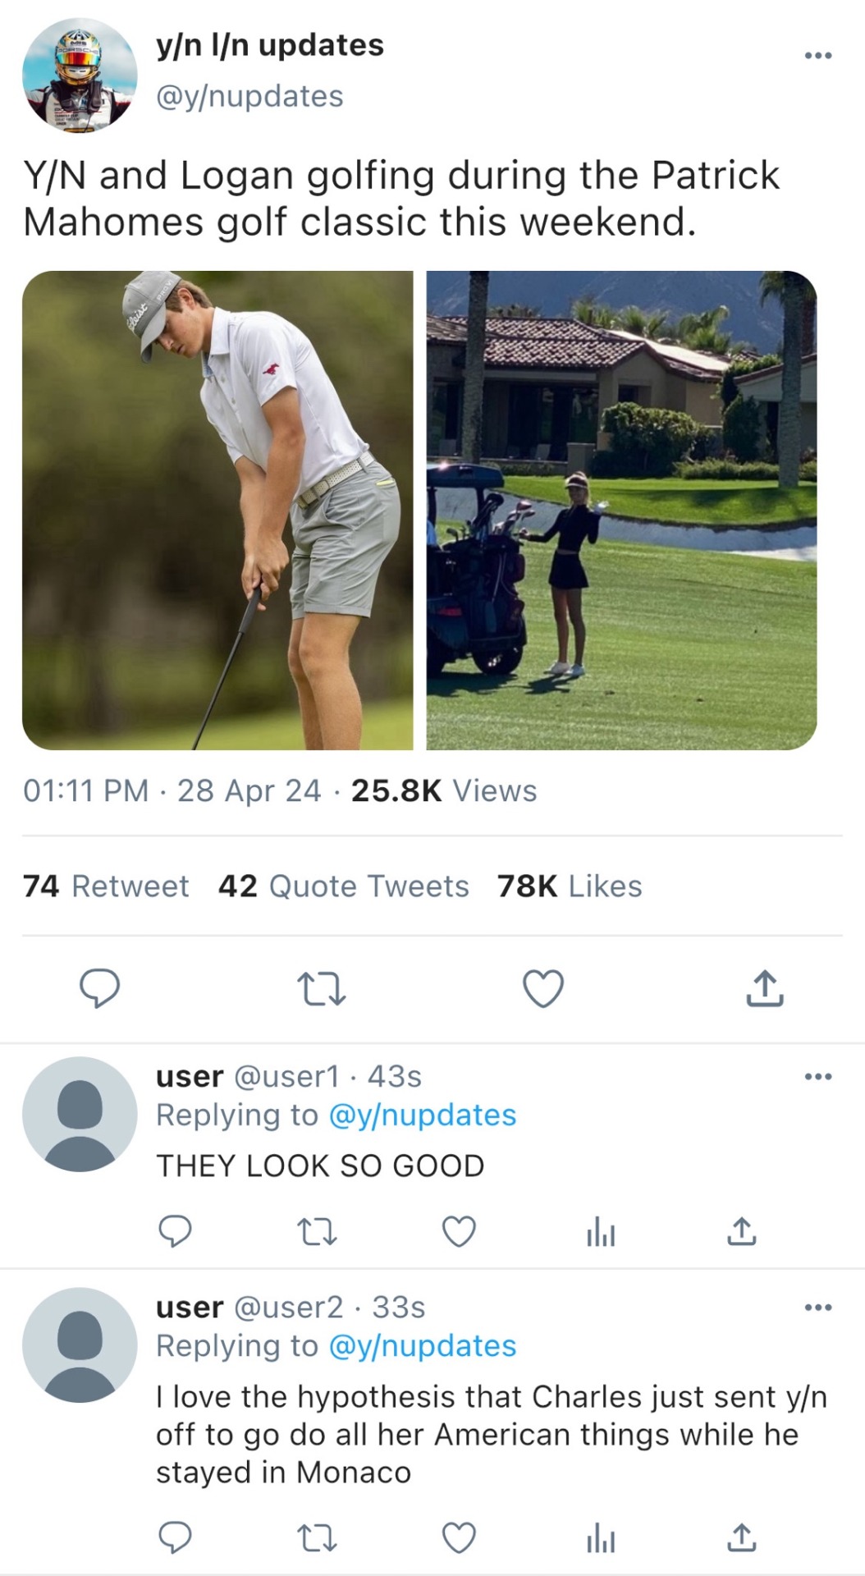The width and height of the screenshot is (865, 1576).
Task: View the 74 Retweets list
Action: coord(106,886)
